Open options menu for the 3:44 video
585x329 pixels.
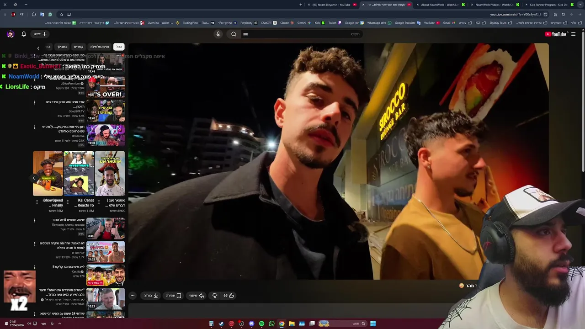[x=34, y=220]
